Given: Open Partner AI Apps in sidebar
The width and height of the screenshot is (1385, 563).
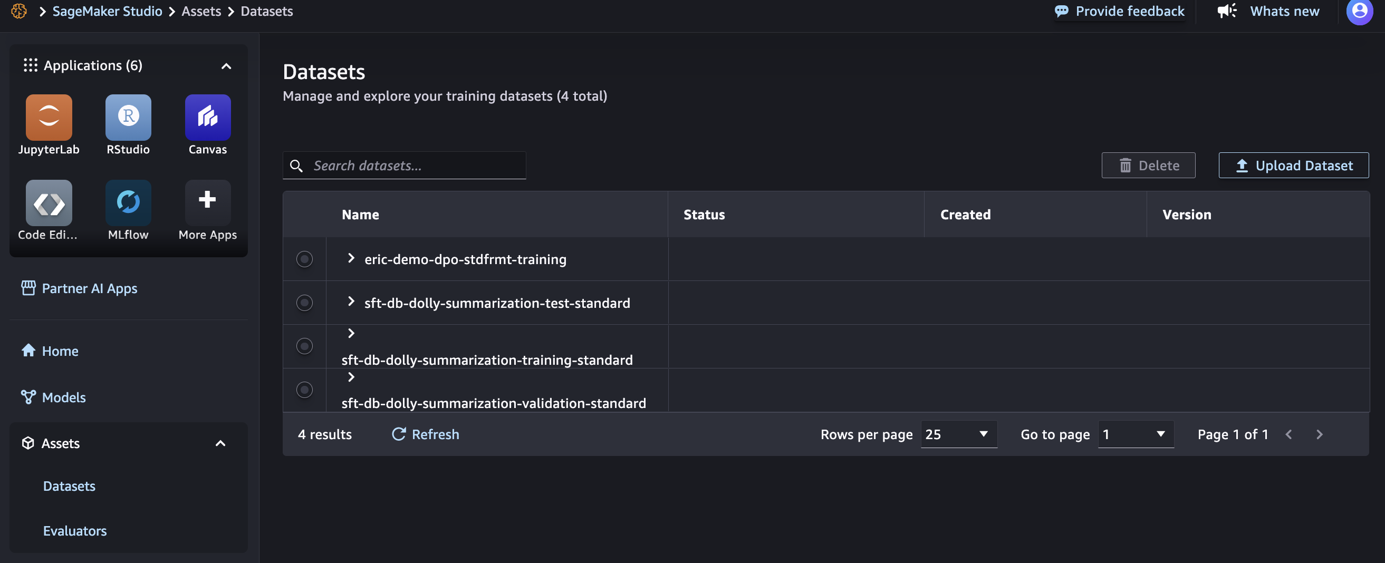Looking at the screenshot, I should 90,288.
